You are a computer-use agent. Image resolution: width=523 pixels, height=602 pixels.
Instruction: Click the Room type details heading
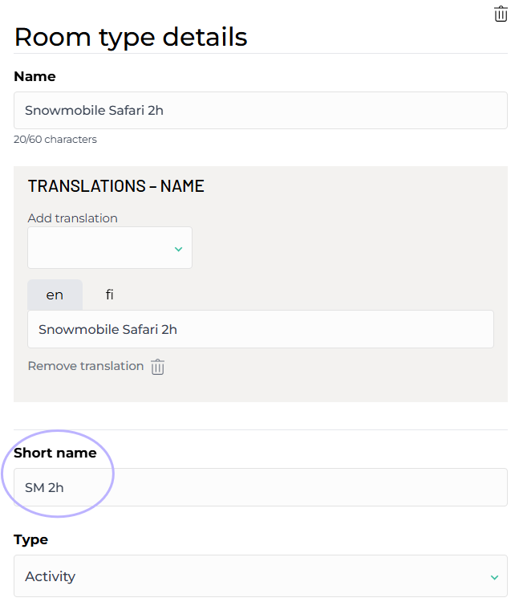(131, 37)
